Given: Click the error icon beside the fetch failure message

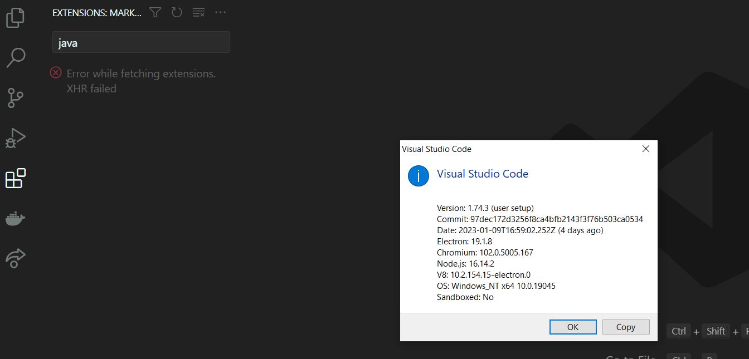Looking at the screenshot, I should [x=55, y=72].
